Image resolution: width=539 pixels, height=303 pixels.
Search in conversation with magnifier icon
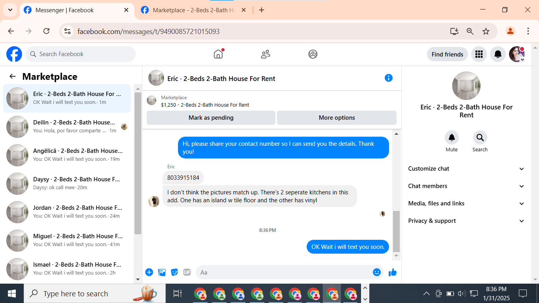point(480,137)
